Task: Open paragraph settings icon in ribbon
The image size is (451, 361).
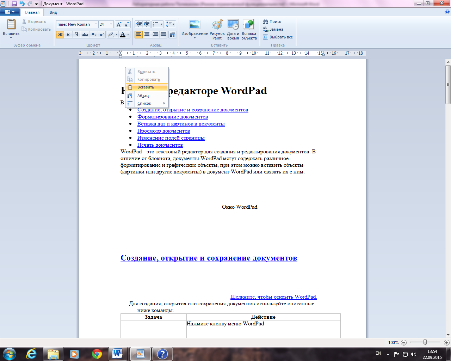Action: click(172, 35)
